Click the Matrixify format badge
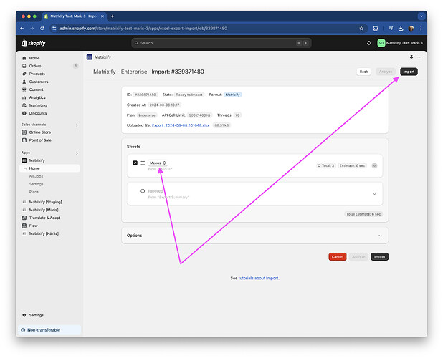This screenshot has width=443, height=358. coord(232,95)
